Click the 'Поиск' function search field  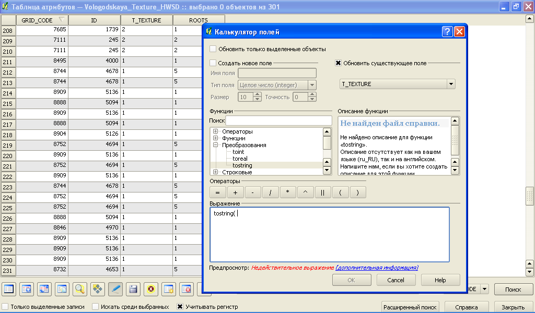[x=279, y=121]
